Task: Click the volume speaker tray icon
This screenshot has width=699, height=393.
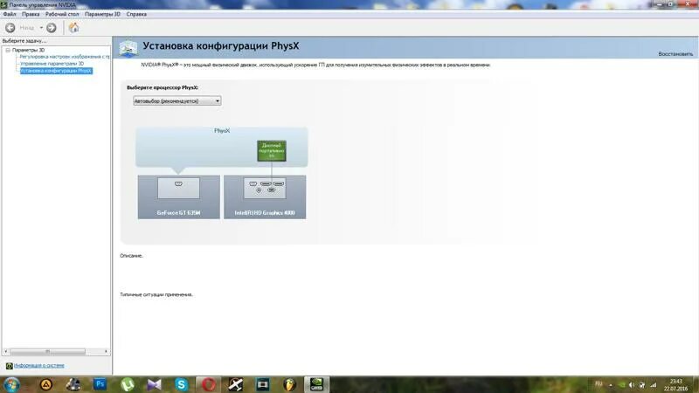Action: 632,385
